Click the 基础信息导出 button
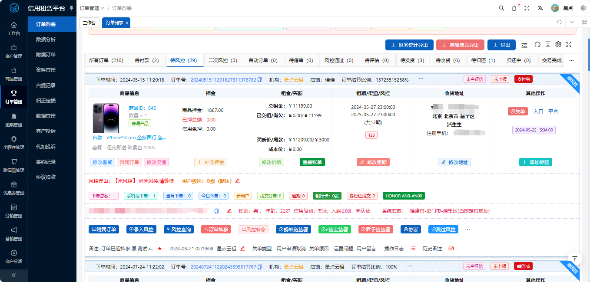The height and width of the screenshot is (282, 590). pyautogui.click(x=460, y=45)
